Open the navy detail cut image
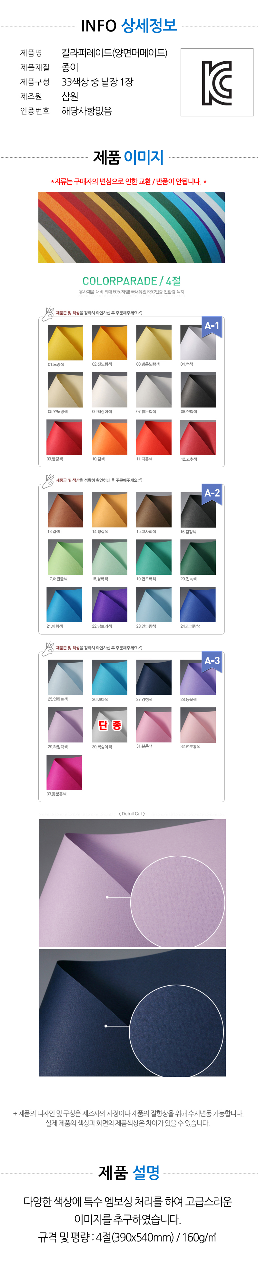Viewport: 258px width, 1268px height. pyautogui.click(x=132, y=1013)
